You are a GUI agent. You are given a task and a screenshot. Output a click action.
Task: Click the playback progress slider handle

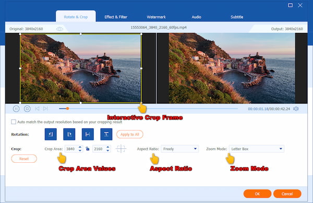[67, 109]
